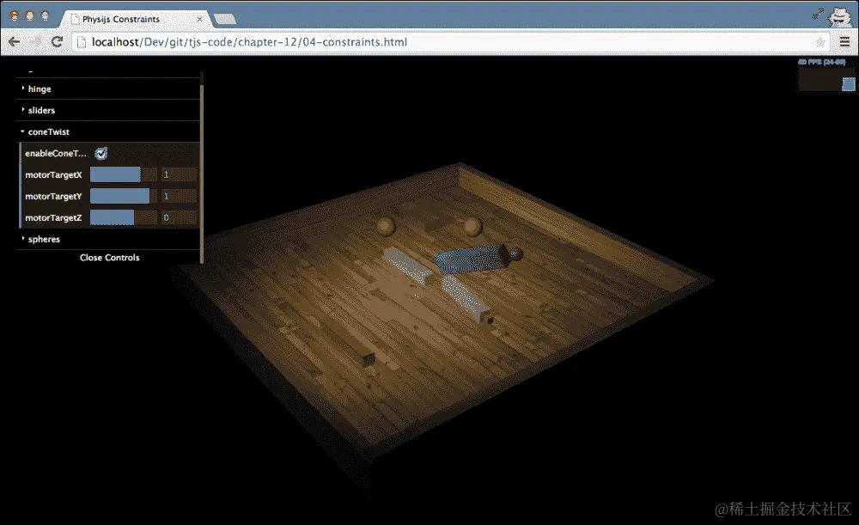The width and height of the screenshot is (859, 525).
Task: Click the motorTargetZ value field
Action: [x=180, y=217]
